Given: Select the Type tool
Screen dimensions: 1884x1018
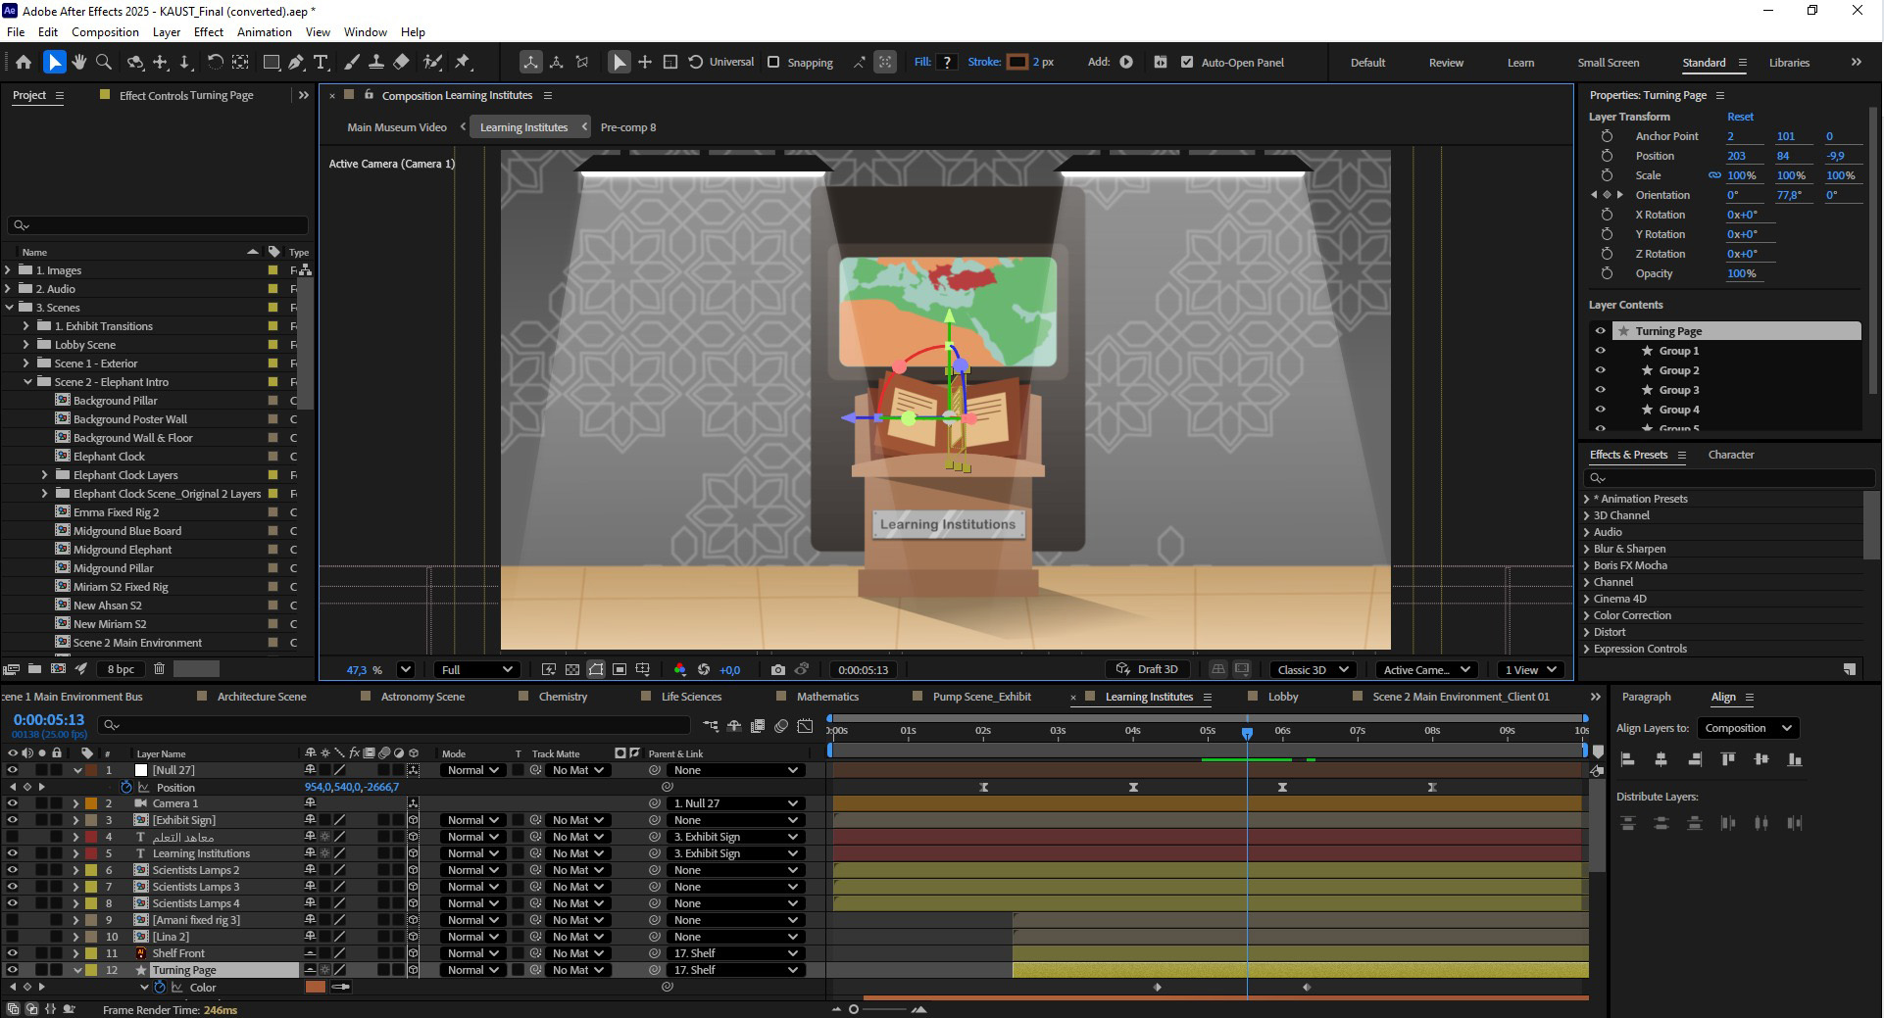Looking at the screenshot, I should pos(321,62).
